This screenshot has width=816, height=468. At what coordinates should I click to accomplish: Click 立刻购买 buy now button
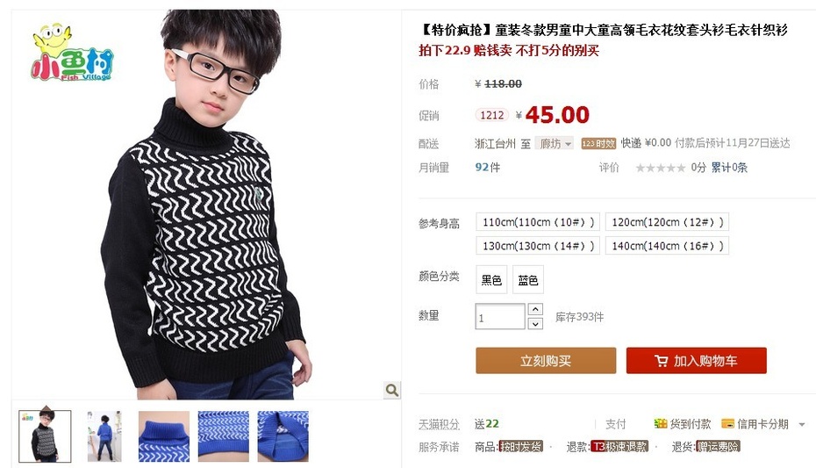[x=546, y=361]
